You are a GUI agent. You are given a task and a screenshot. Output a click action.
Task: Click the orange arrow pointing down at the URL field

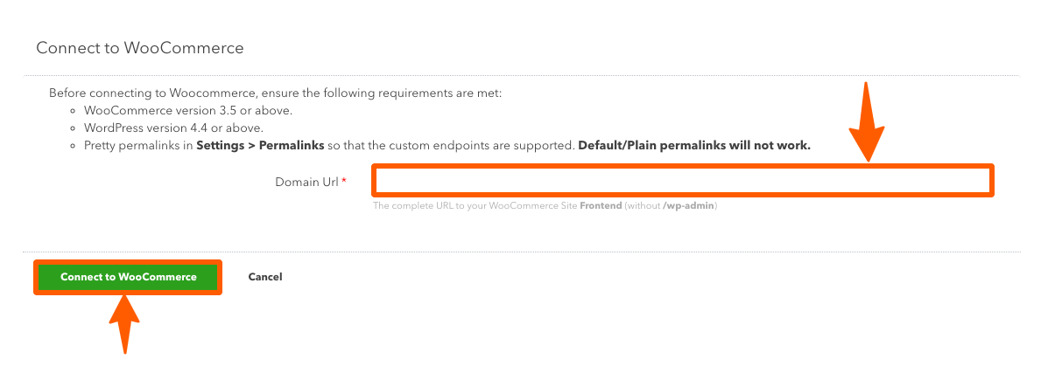click(x=867, y=122)
